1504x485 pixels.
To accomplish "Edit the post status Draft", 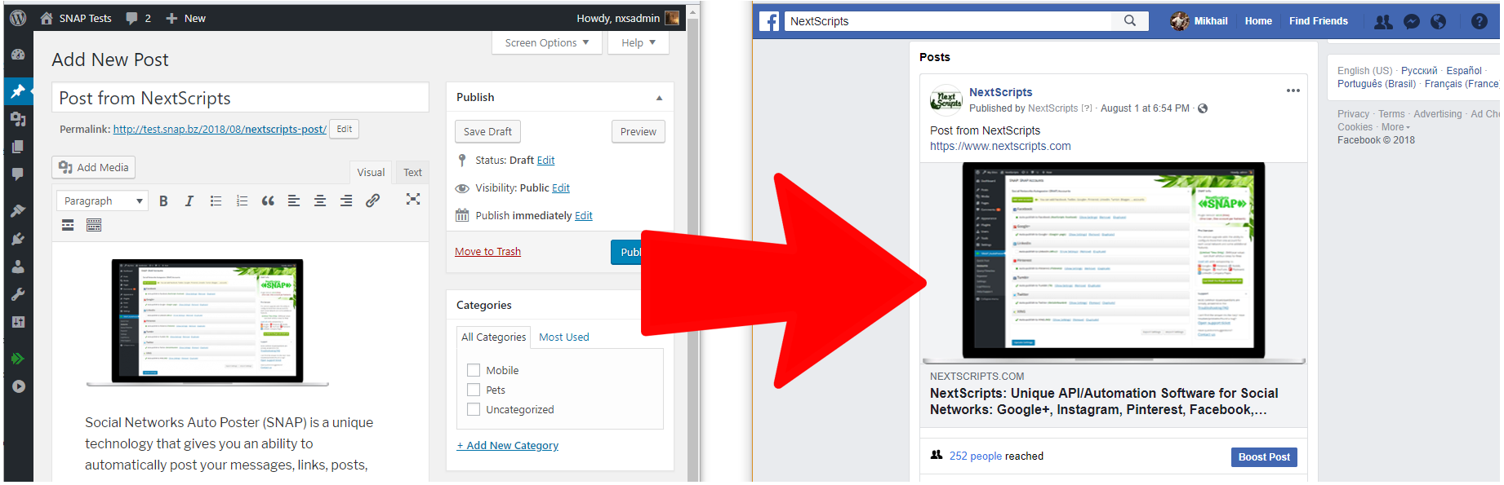I will coord(545,161).
